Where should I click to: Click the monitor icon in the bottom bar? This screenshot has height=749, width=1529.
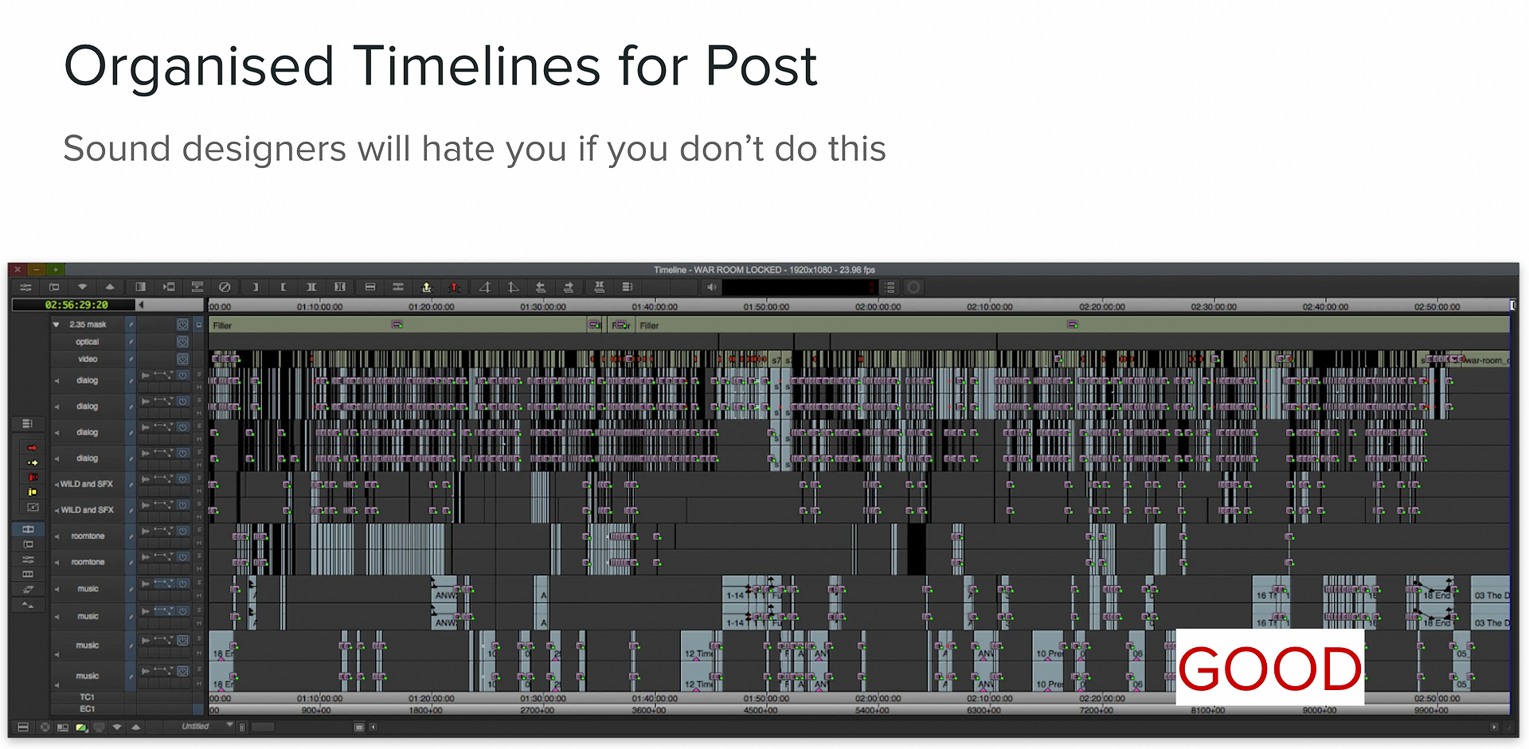[99, 728]
